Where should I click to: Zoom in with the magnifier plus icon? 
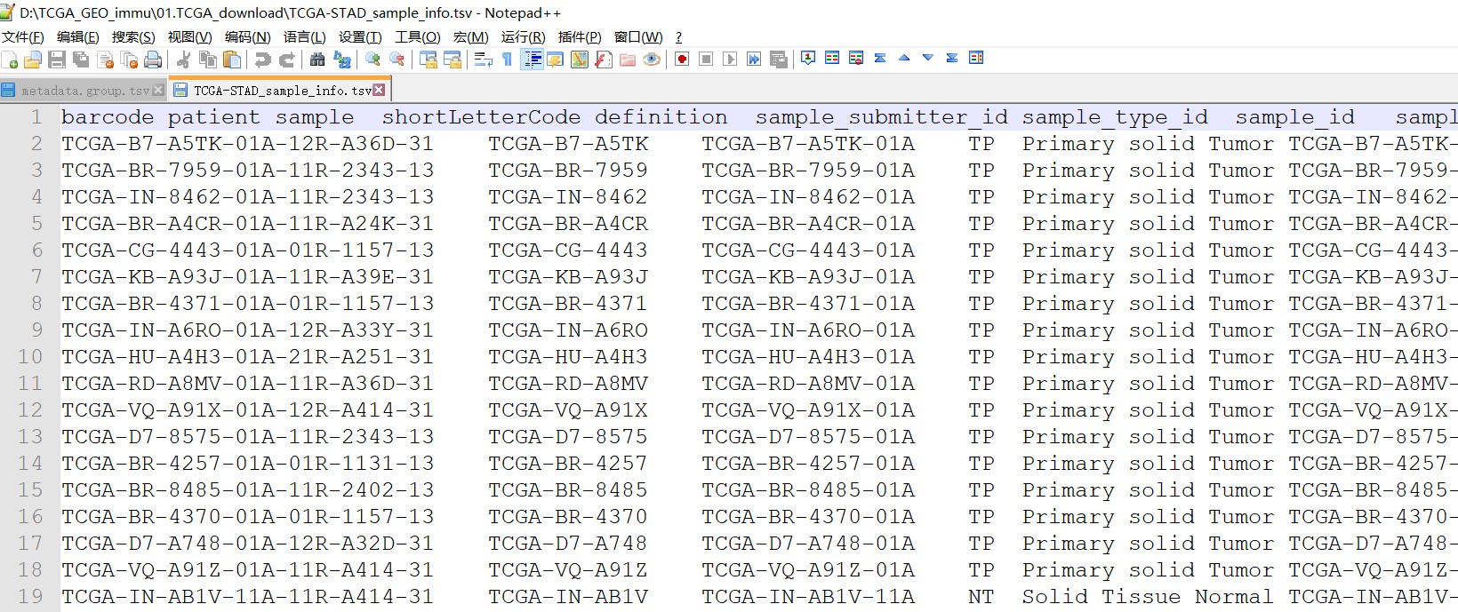pyautogui.click(x=373, y=60)
